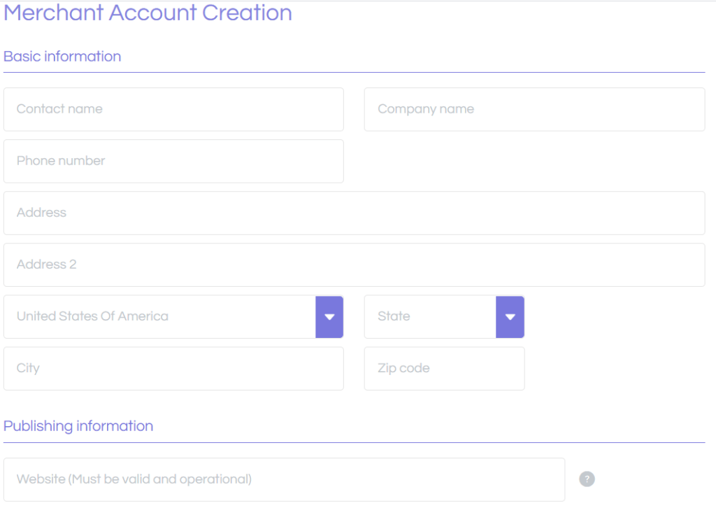This screenshot has width=716, height=515.
Task: Click the Basic information section heading
Action: point(62,56)
